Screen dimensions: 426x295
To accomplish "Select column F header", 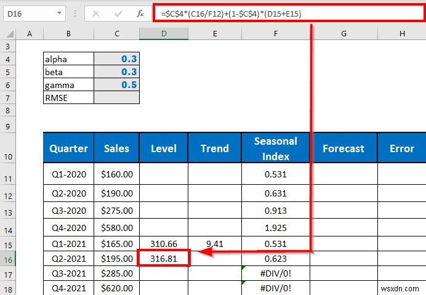I will [x=276, y=34].
